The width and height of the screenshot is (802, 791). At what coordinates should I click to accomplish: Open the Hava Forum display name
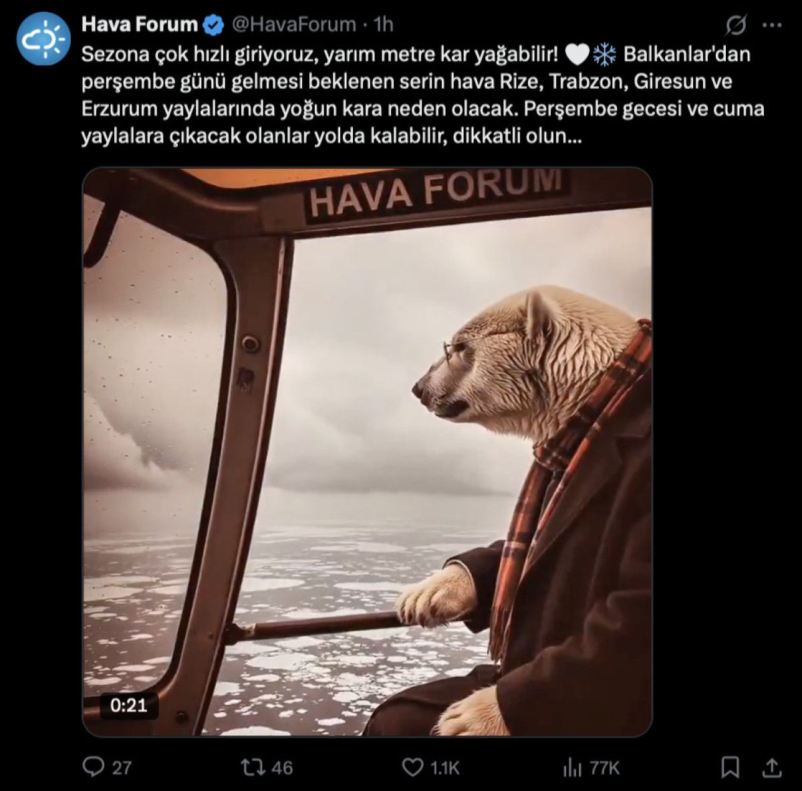coord(140,25)
